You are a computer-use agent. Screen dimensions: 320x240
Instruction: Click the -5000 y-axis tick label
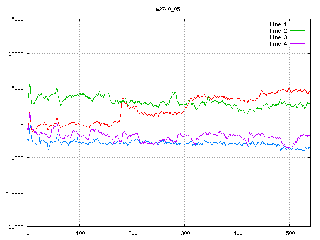click(16, 157)
